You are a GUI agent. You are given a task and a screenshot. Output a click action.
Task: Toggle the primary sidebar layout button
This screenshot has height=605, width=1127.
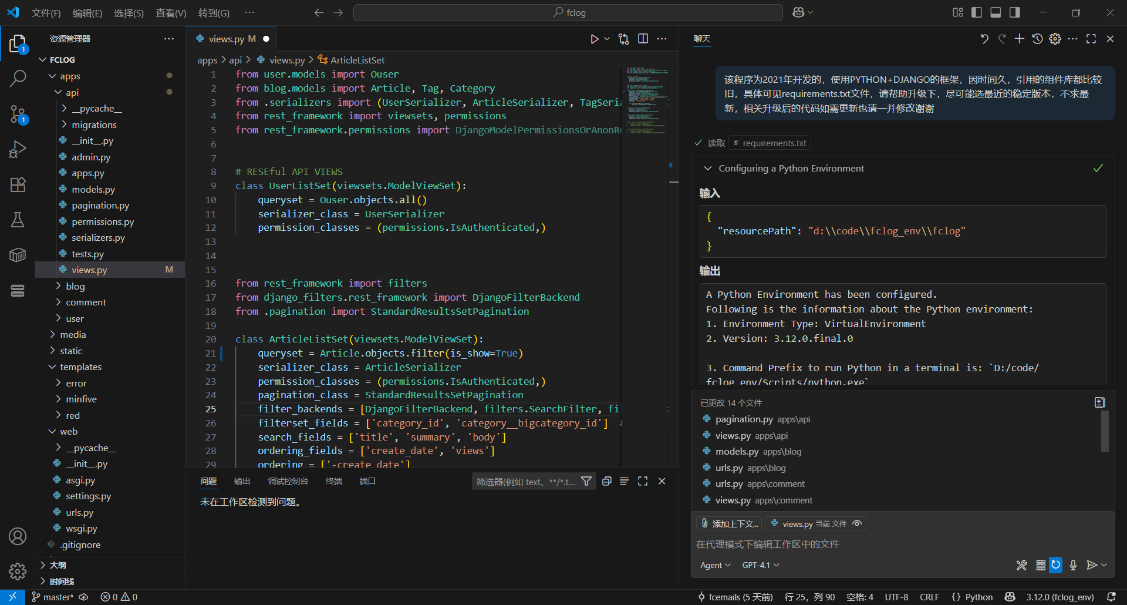(977, 12)
